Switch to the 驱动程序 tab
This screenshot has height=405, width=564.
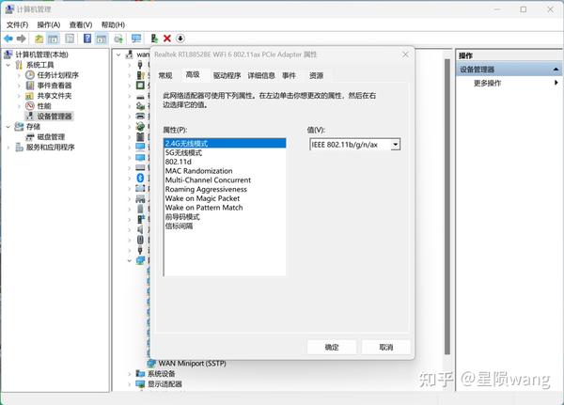[227, 75]
